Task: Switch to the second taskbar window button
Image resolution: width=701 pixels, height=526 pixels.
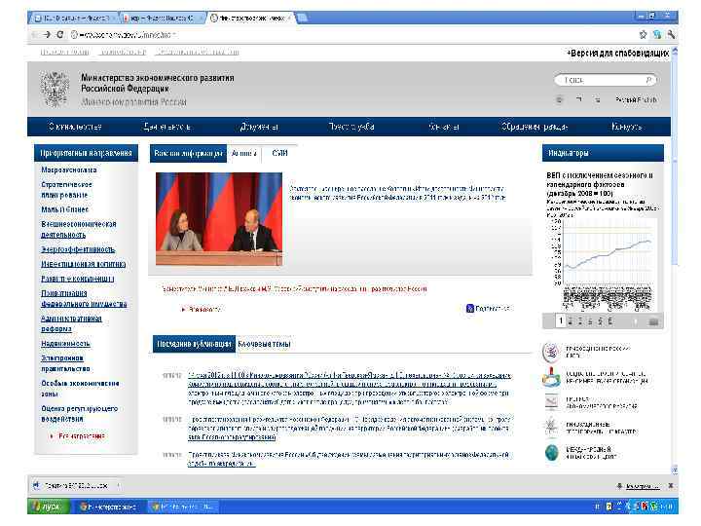Action: click(183, 507)
